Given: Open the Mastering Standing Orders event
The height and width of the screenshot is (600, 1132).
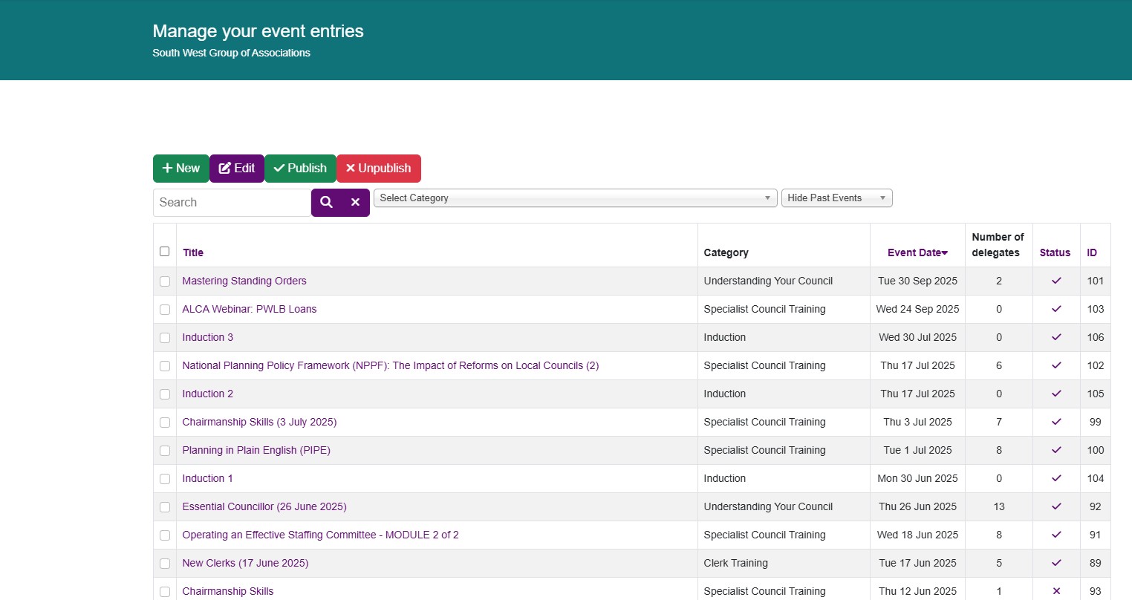Looking at the screenshot, I should click(244, 281).
